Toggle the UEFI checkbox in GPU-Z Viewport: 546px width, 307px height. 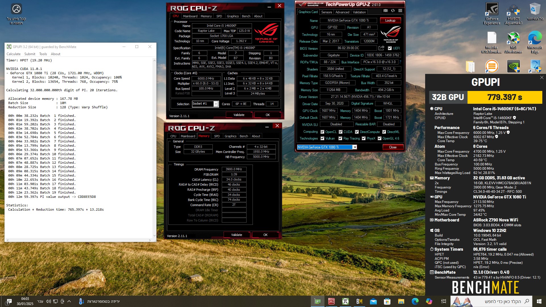point(390,48)
